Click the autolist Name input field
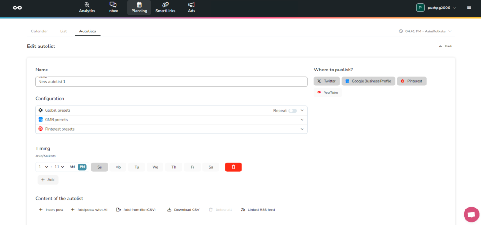This screenshot has height=225, width=481. (x=171, y=82)
